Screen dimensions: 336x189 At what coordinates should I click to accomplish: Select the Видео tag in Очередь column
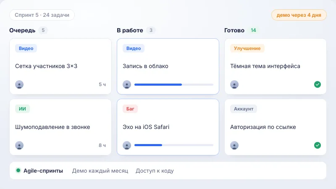point(26,48)
